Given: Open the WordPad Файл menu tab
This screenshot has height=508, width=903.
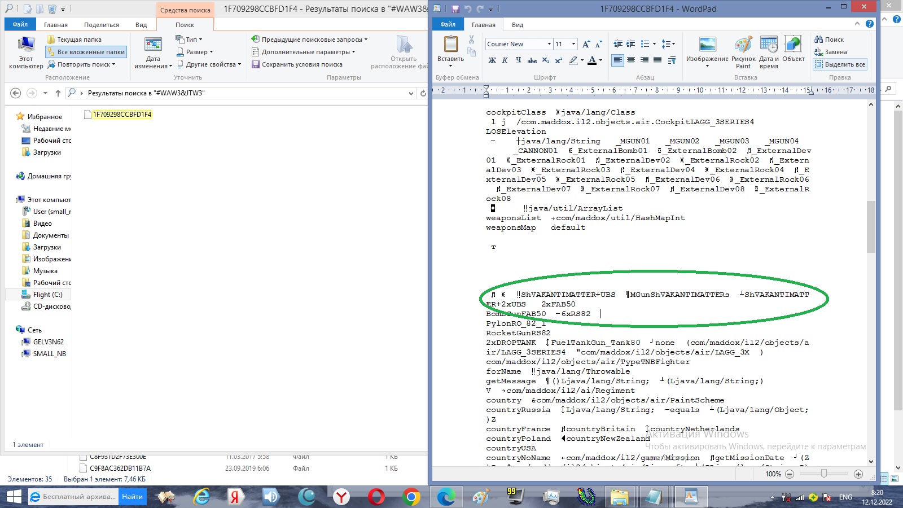Looking at the screenshot, I should click(x=448, y=24).
